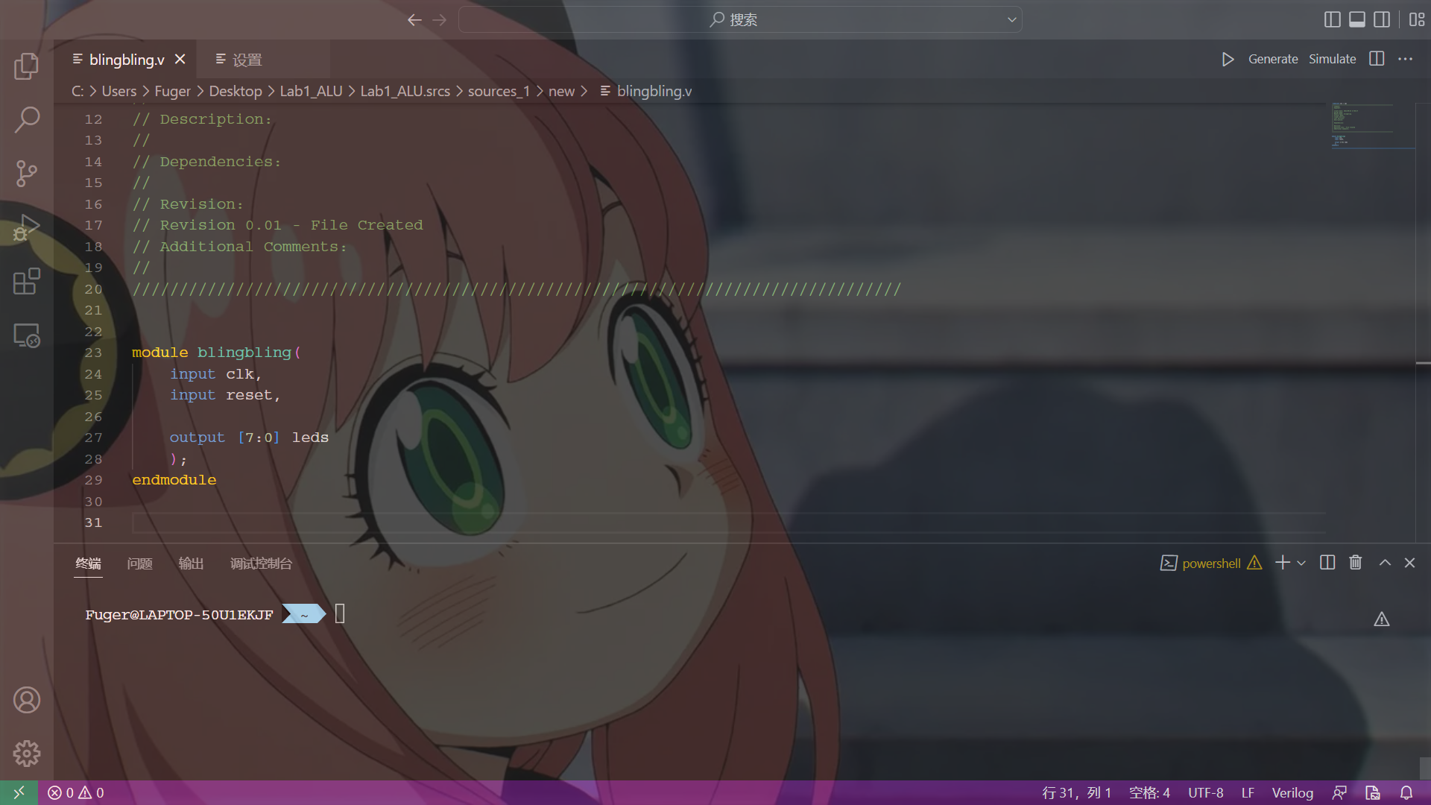Open the Remote Explorer view
The width and height of the screenshot is (1431, 805).
point(27,336)
